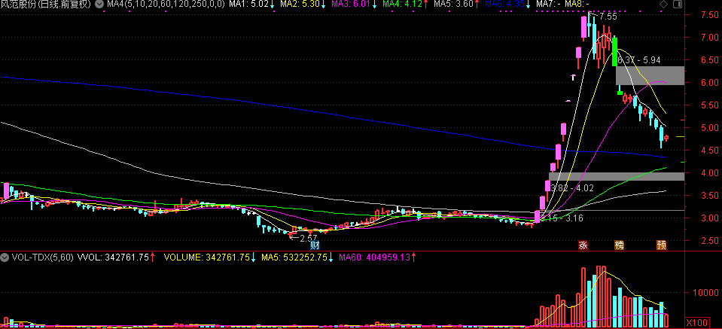The image size is (722, 329).
Task: Open the 张 event marker
Action: [583, 245]
